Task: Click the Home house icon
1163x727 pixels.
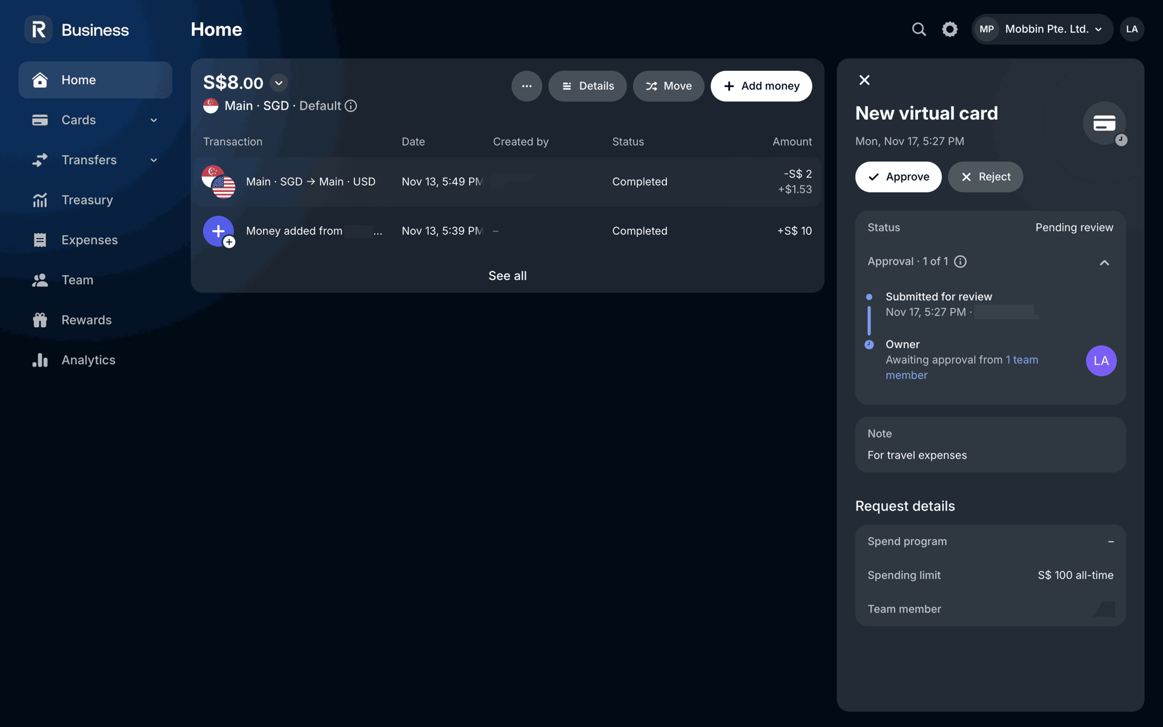Action: [40, 80]
